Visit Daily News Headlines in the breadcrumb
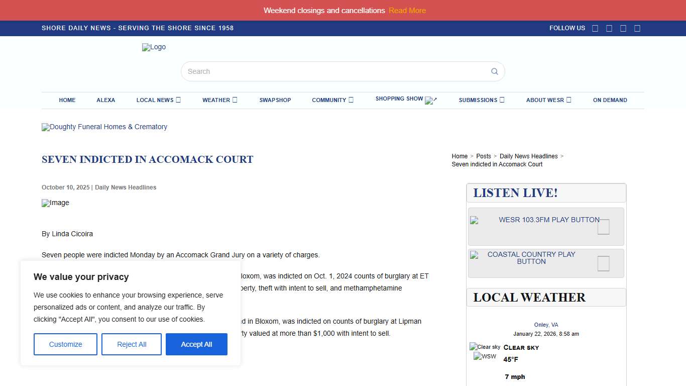The width and height of the screenshot is (686, 386). click(x=528, y=156)
